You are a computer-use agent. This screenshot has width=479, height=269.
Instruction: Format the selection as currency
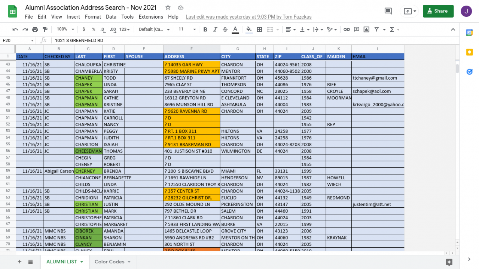pyautogui.click(x=83, y=30)
